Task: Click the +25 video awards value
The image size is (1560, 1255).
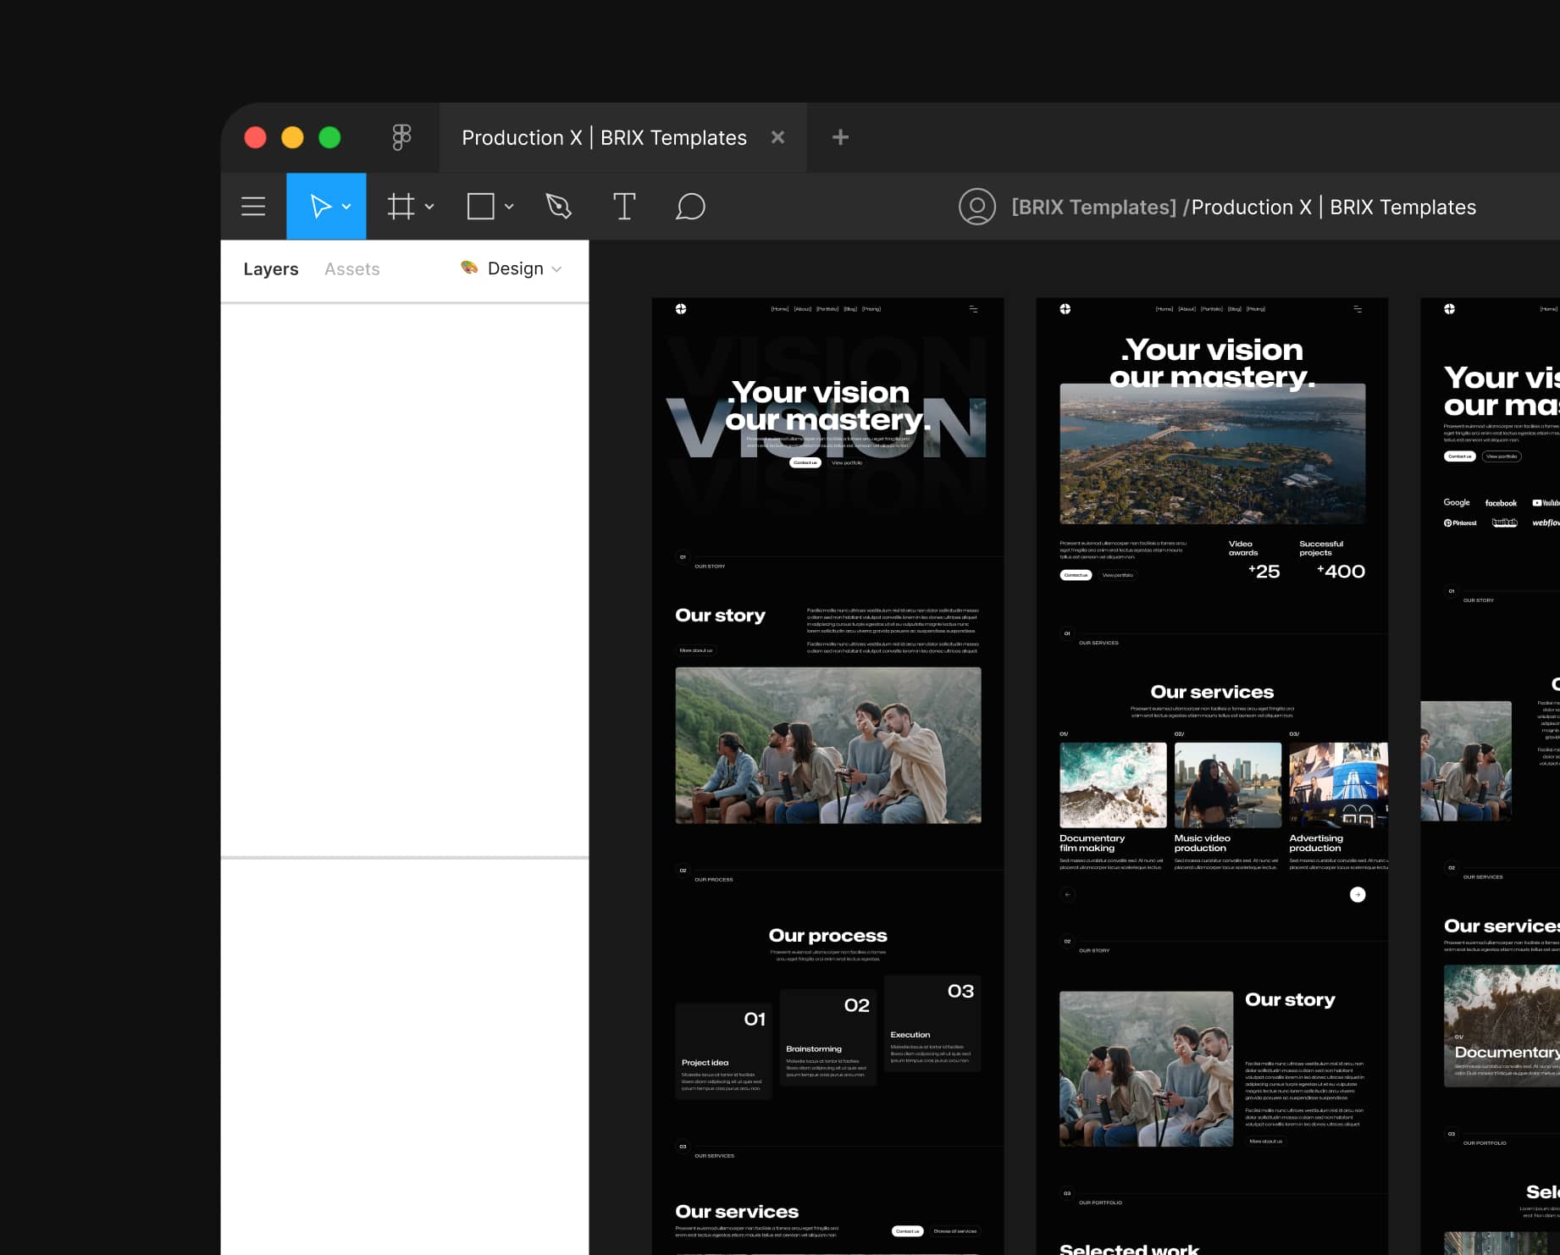Action: [x=1264, y=572]
